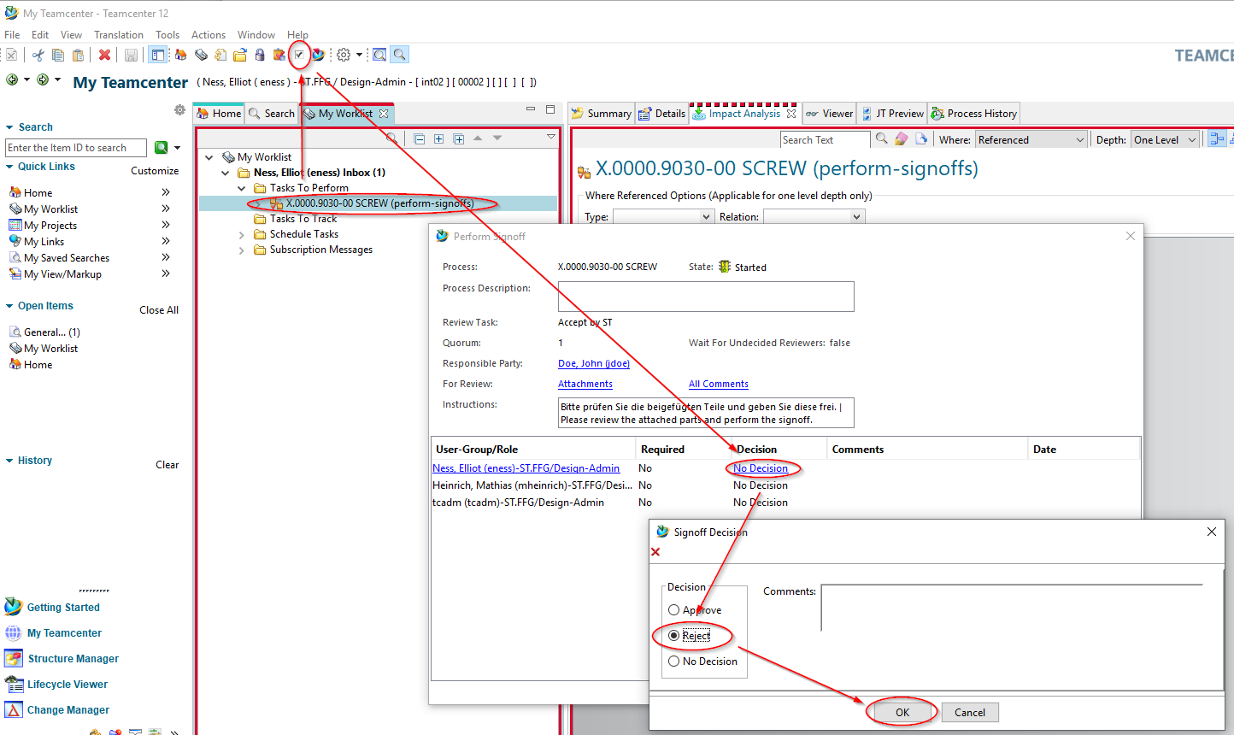The image size is (1234, 735).
Task: Click the export page icon in Impact Analysis
Action: 921,138
